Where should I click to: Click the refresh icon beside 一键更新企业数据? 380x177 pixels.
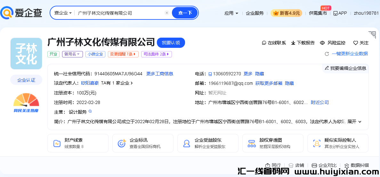point(327,54)
